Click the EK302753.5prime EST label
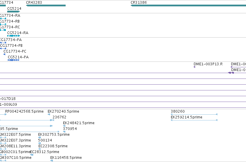Screen dimensions: 246x162 [x=54, y=135]
